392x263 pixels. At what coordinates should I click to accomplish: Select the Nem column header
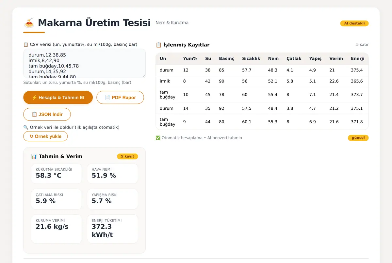tap(273, 58)
